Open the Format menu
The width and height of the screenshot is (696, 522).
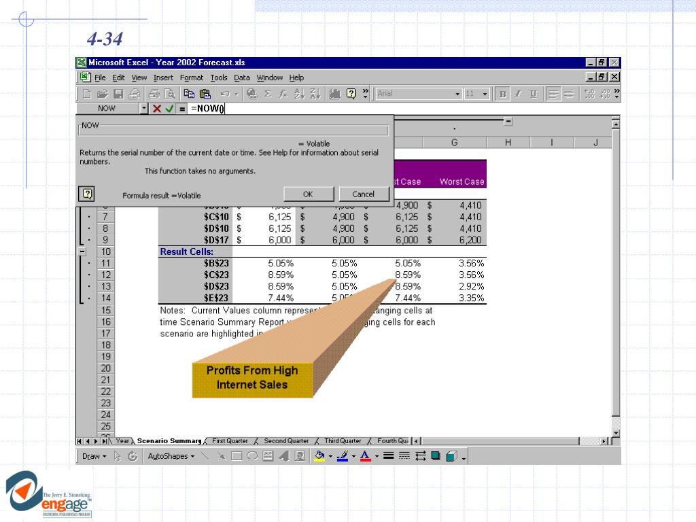191,77
